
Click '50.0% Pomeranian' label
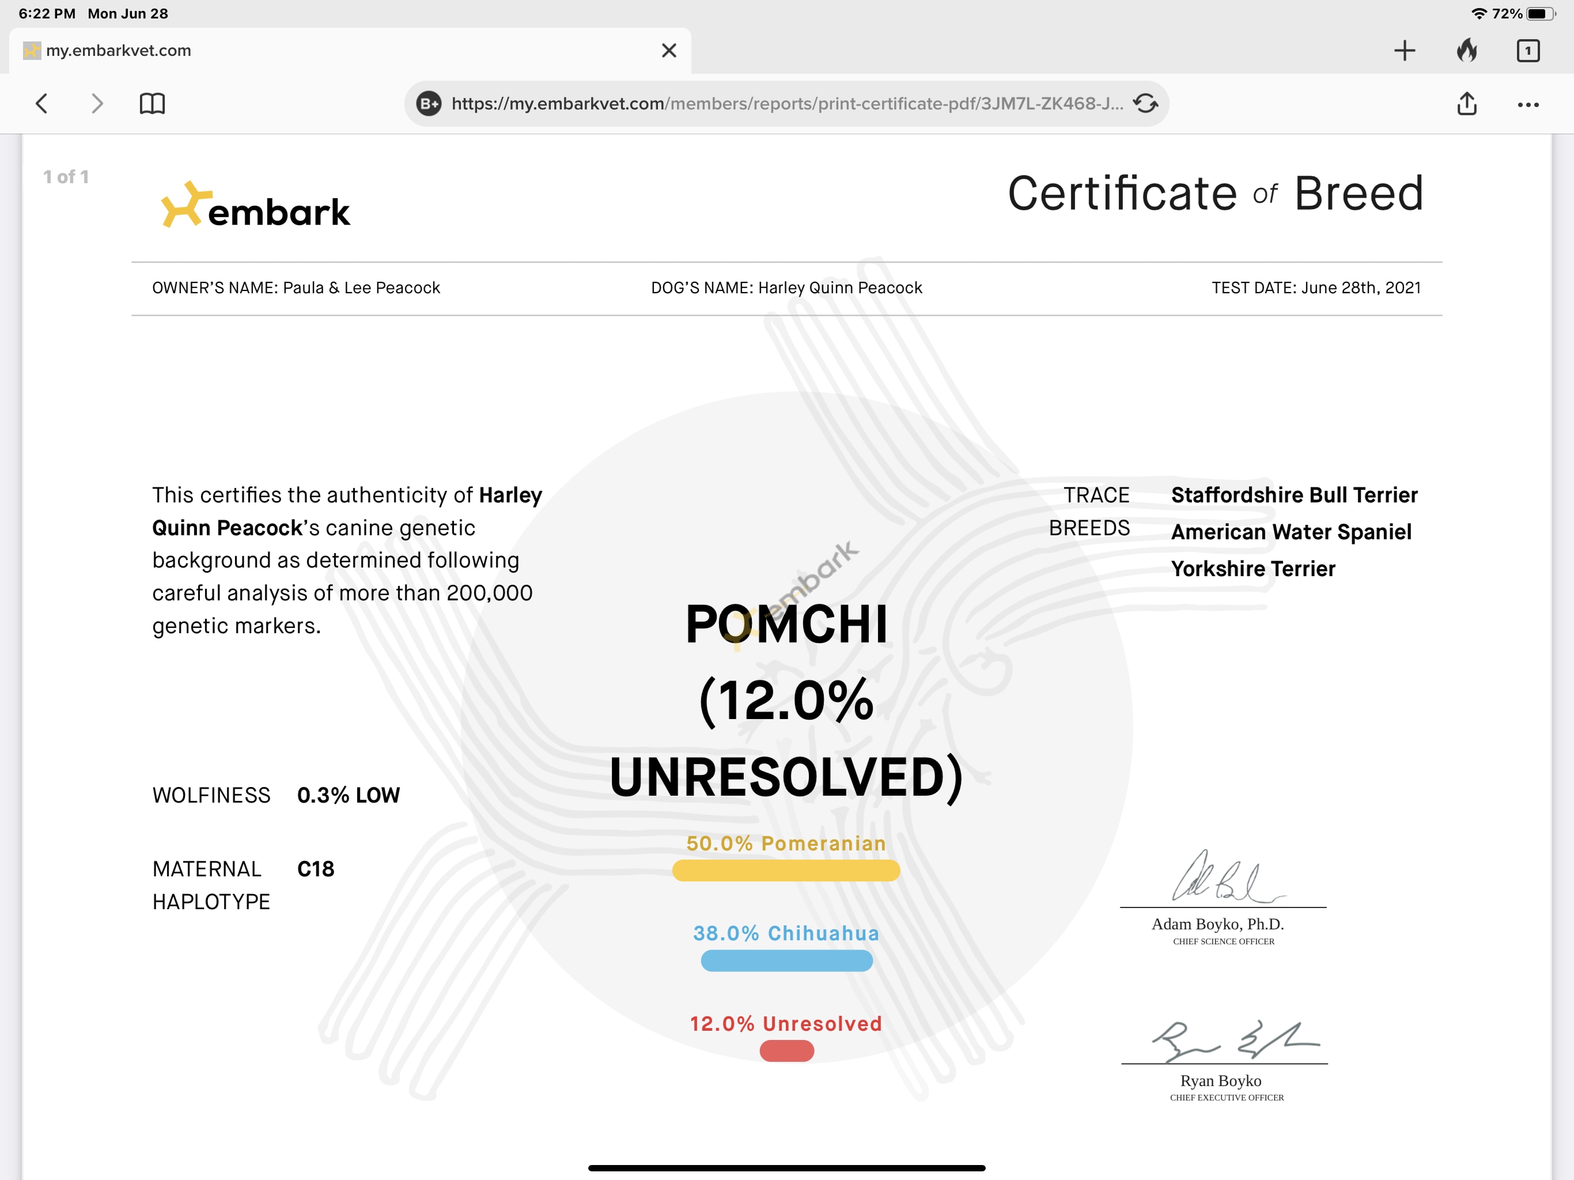pyautogui.click(x=786, y=844)
